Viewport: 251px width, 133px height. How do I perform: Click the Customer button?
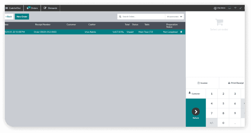[x=196, y=94]
